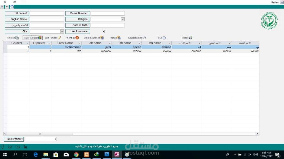Click the Add Insurance button
The height and width of the screenshot is (159, 284).
(94, 38)
